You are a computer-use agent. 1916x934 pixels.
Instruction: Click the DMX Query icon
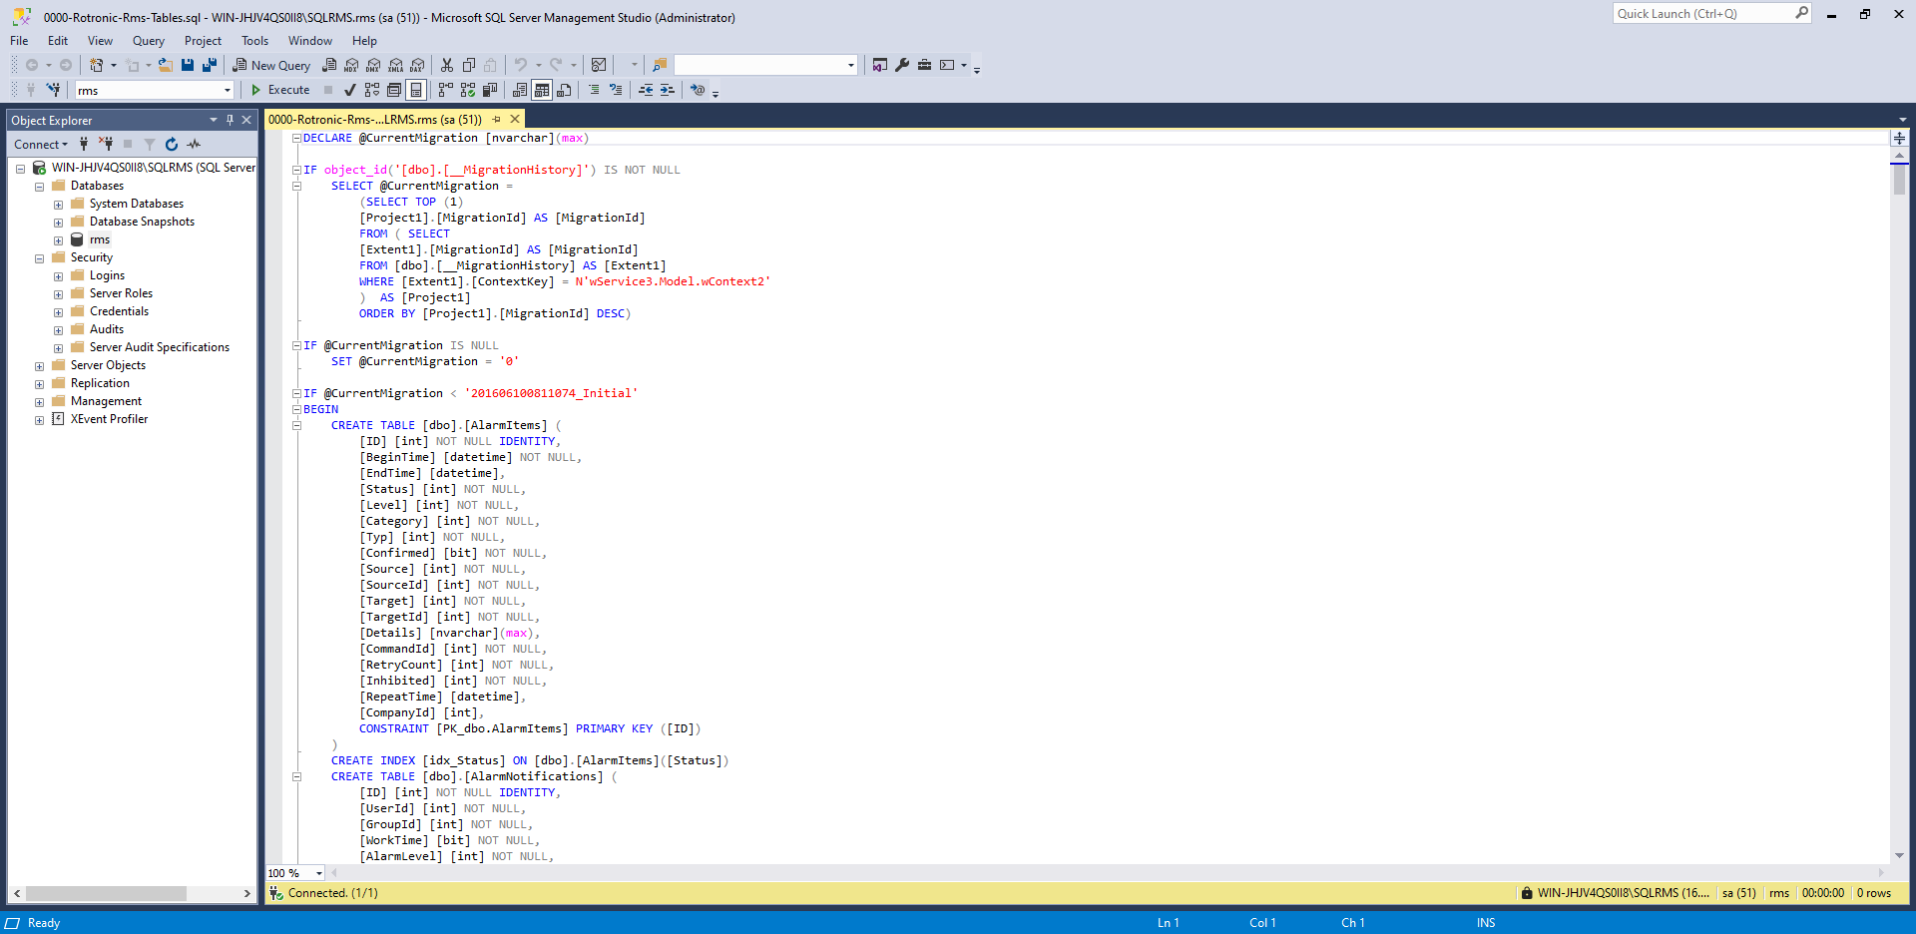pos(373,65)
